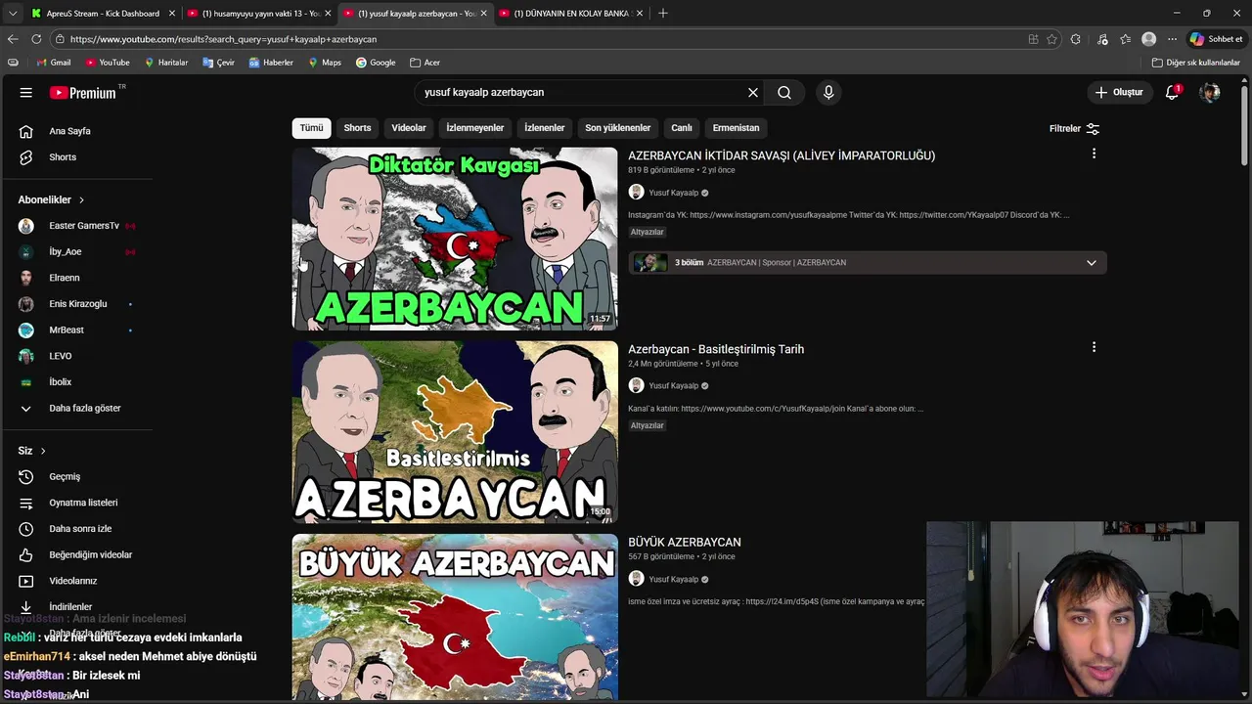Switch to husamyuyu yayın vakti tab
1252x704 pixels.
pyautogui.click(x=259, y=14)
